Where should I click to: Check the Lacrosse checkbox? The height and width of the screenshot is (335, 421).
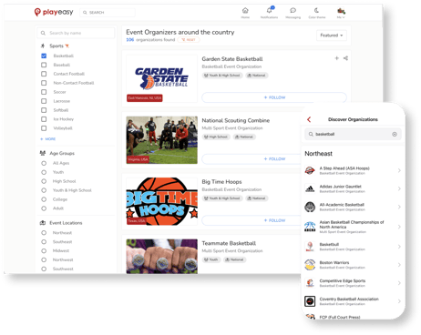44,101
